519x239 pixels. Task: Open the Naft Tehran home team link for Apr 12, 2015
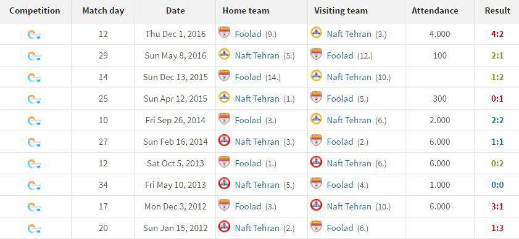tap(257, 99)
